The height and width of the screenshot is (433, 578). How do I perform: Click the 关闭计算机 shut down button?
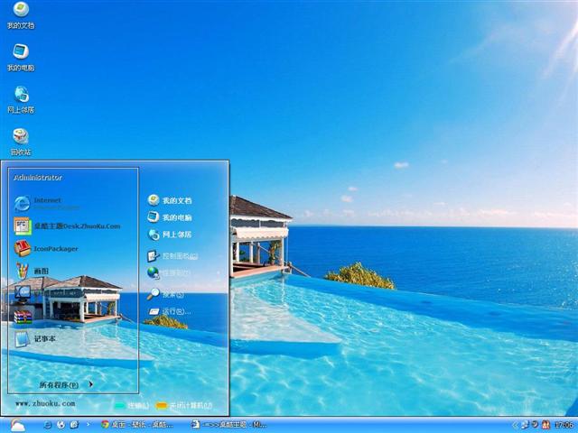tap(184, 406)
